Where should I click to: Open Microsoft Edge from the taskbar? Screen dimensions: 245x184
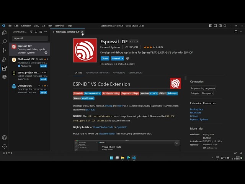click(x=128, y=158)
